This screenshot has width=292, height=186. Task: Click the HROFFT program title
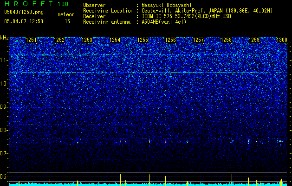[30, 4]
